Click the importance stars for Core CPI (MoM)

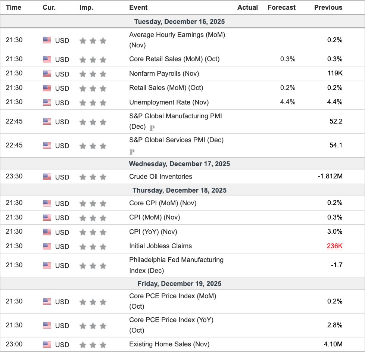(x=93, y=203)
